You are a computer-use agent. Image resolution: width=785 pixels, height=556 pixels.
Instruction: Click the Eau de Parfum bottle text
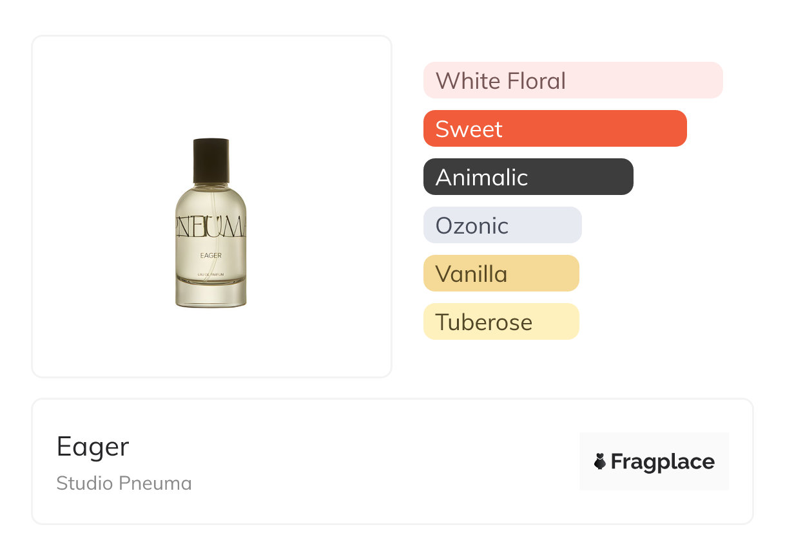(211, 275)
